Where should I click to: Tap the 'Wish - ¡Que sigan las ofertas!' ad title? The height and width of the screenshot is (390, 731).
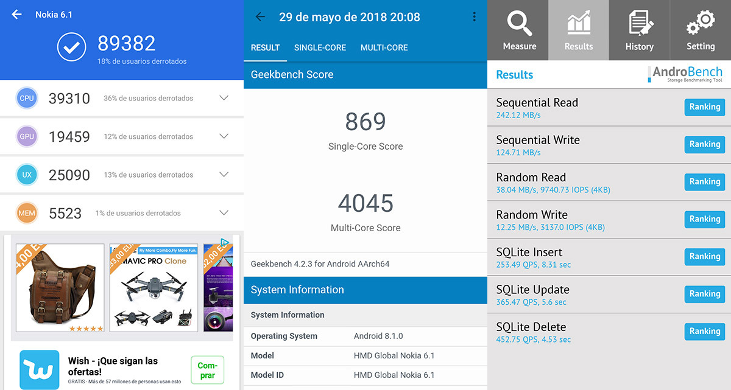coord(113,366)
